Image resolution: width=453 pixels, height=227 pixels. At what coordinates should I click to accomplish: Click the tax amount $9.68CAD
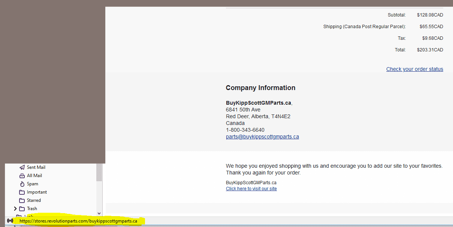(432, 38)
